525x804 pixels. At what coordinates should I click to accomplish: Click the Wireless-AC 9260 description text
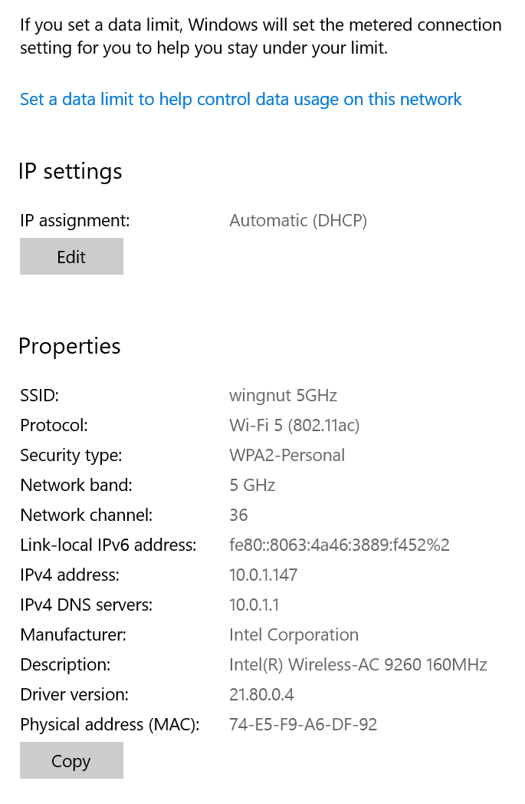357,664
